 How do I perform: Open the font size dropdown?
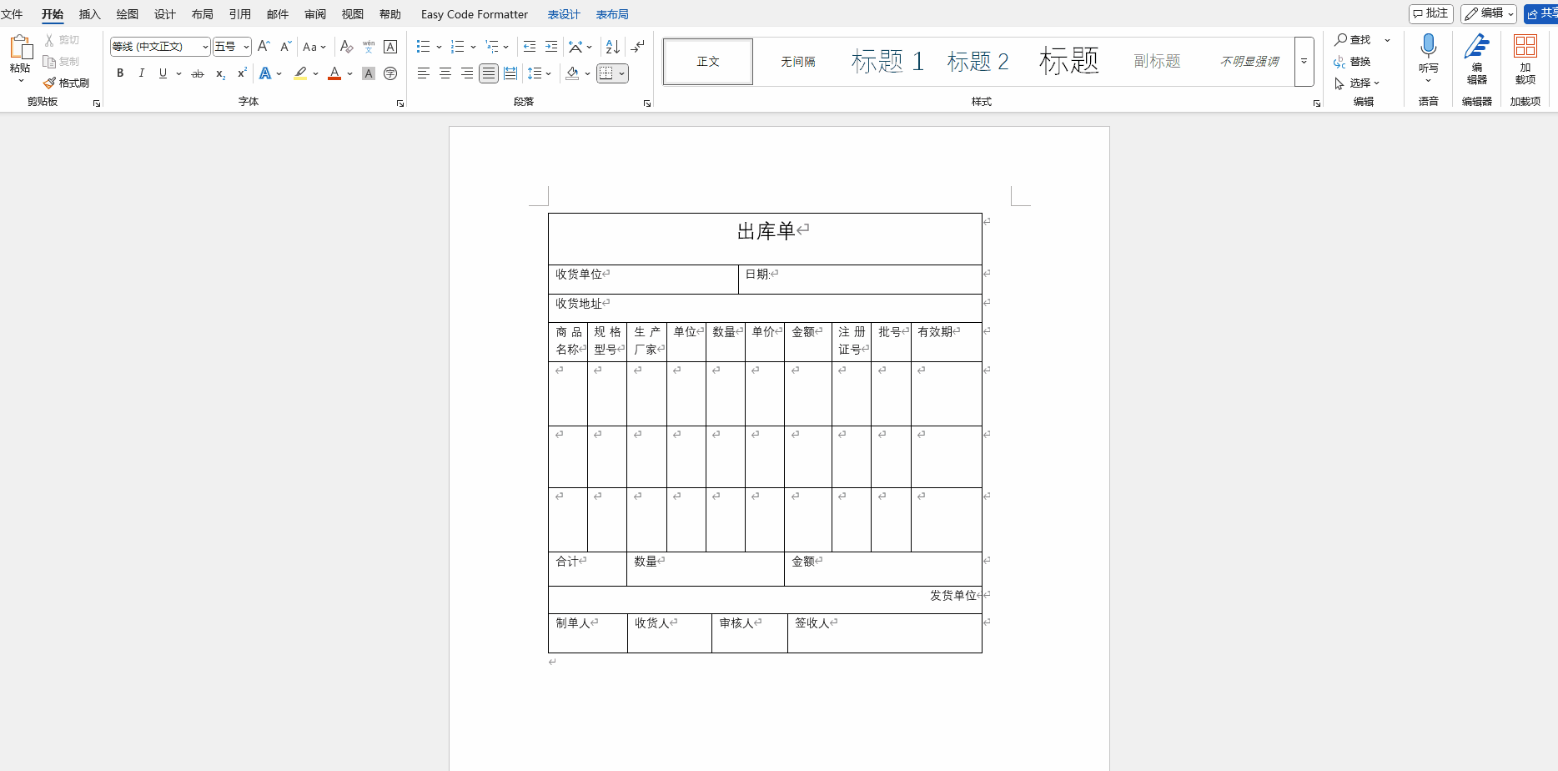click(x=246, y=47)
